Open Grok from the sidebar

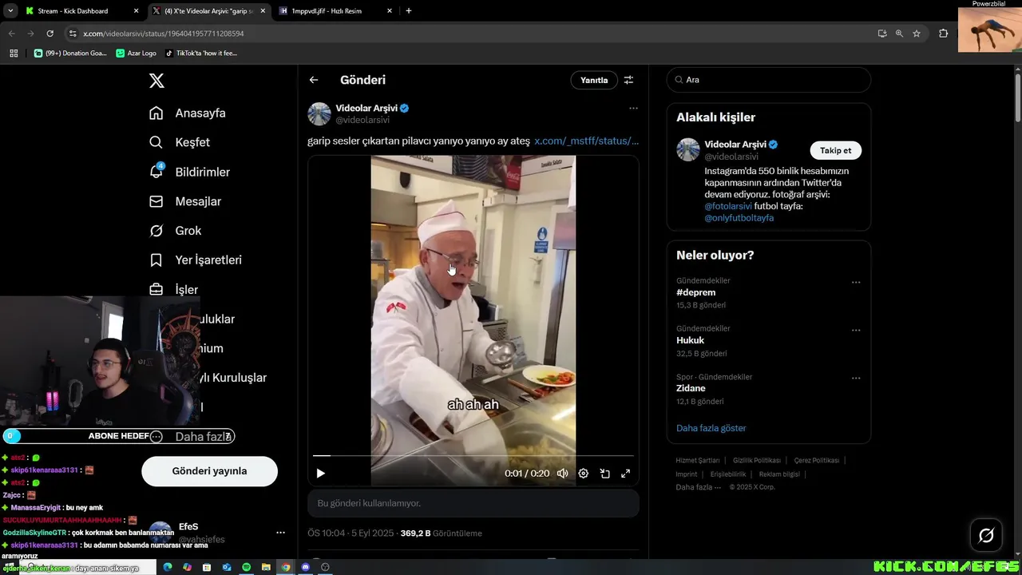[175, 231]
